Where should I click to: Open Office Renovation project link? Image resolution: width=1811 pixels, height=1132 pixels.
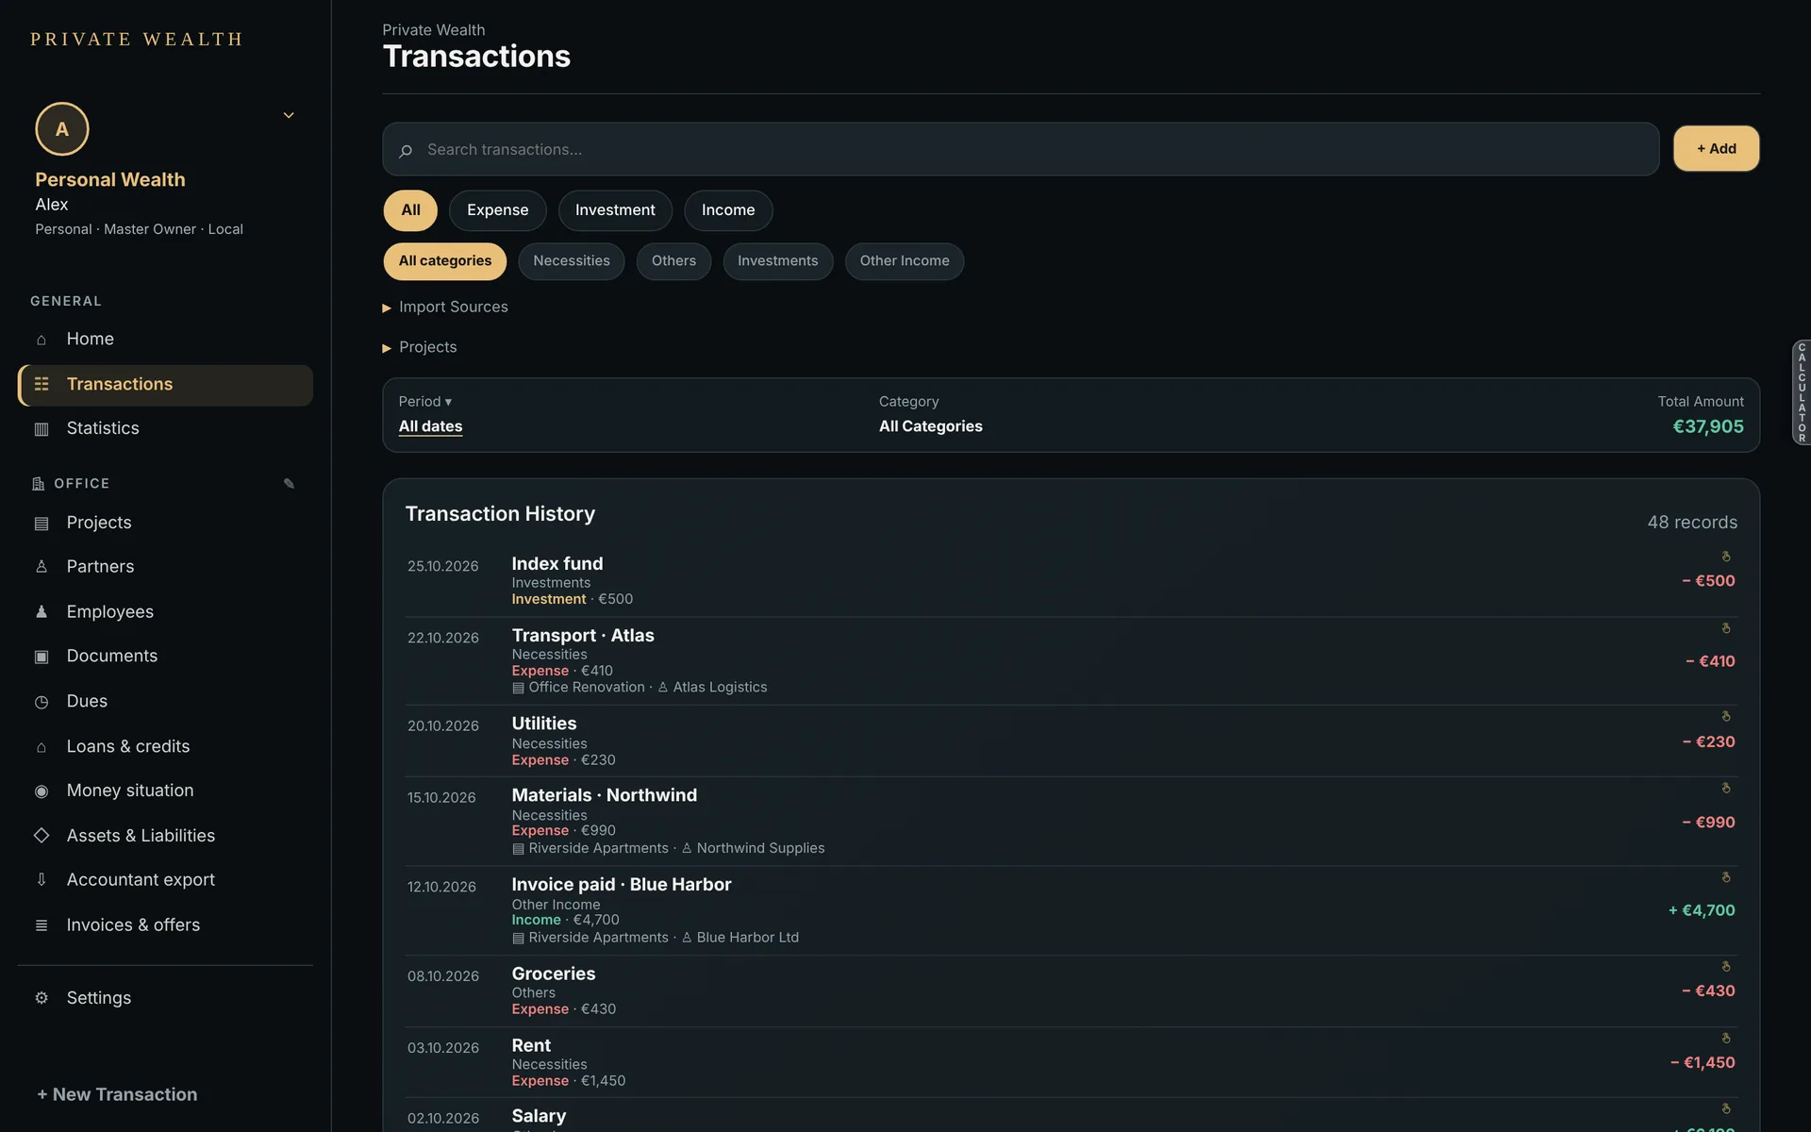578,688
